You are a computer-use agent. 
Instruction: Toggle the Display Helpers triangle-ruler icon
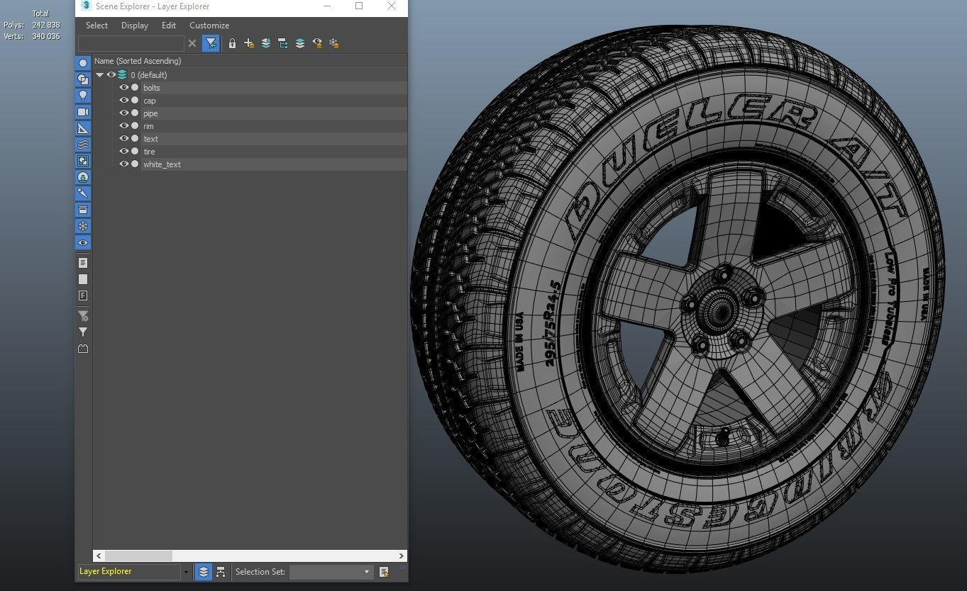83,128
